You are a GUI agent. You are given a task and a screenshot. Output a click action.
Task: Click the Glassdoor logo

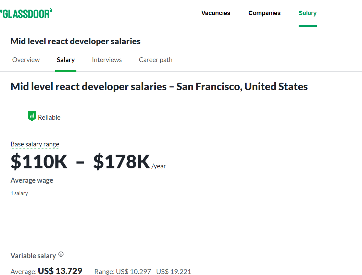point(26,13)
